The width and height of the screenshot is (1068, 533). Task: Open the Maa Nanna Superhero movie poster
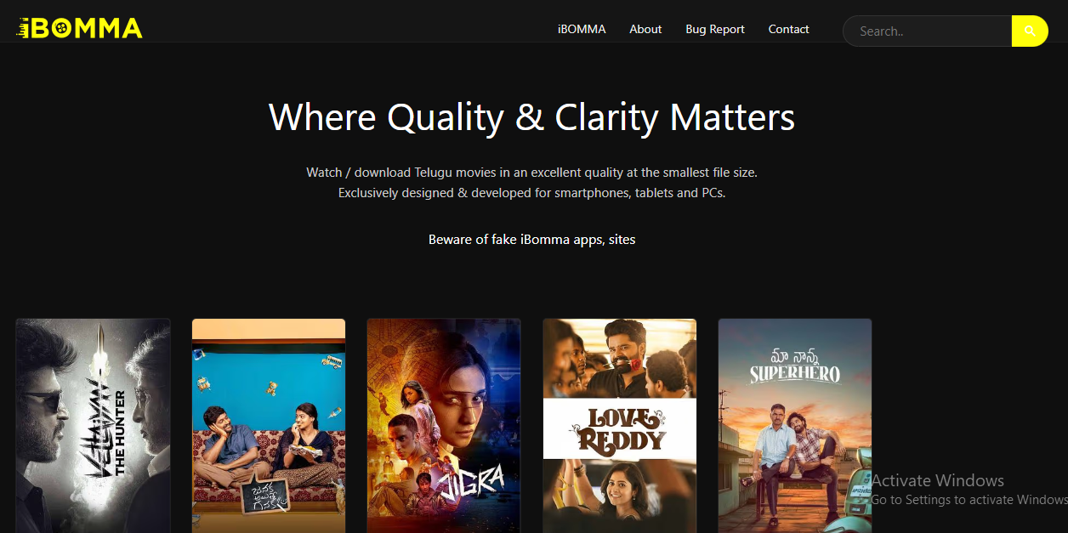[x=795, y=426]
